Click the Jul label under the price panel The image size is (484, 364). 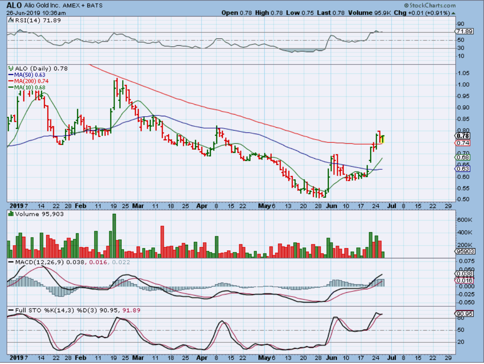click(x=392, y=206)
